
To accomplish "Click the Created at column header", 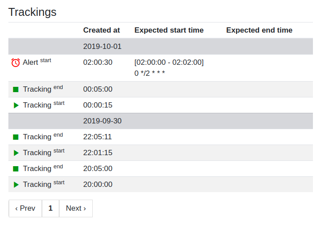I will pyautogui.click(x=102, y=30).
